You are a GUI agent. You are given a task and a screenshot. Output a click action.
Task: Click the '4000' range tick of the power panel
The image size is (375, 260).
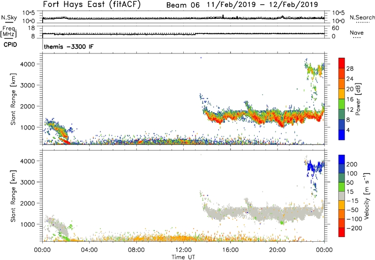[28, 64]
